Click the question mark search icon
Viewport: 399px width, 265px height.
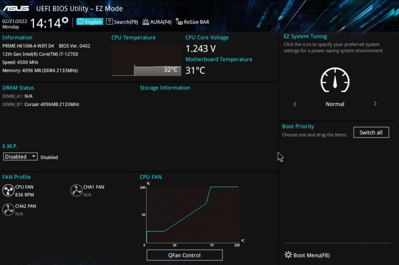tap(109, 22)
